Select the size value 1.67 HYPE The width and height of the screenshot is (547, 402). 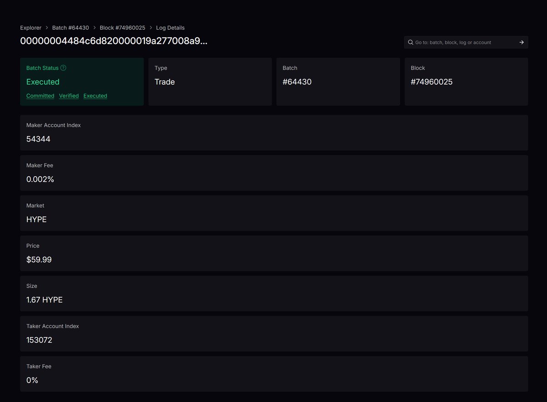(45, 300)
